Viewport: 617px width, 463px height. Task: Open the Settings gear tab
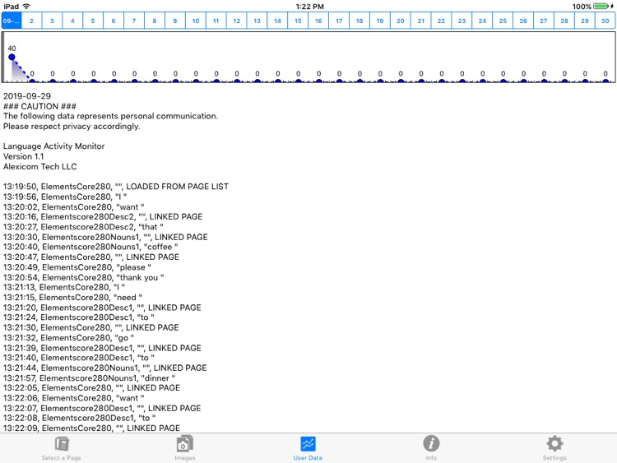tap(554, 448)
